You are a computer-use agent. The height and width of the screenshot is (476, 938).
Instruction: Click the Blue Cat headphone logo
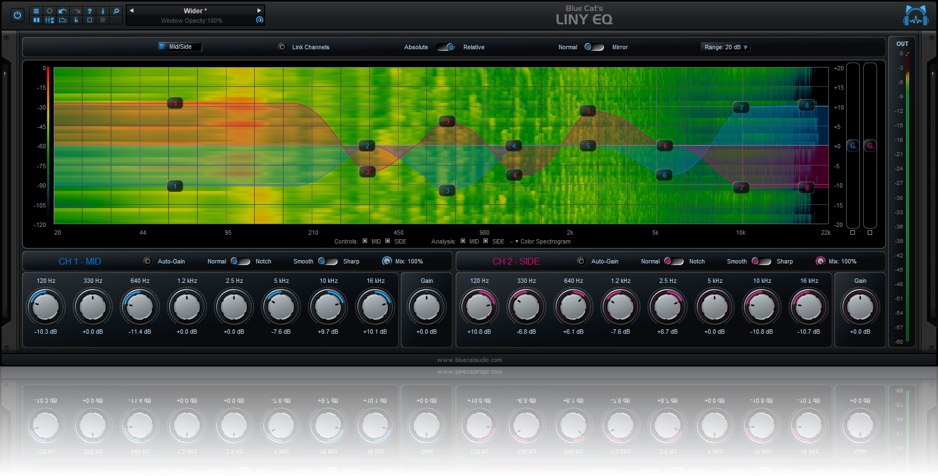click(x=916, y=15)
